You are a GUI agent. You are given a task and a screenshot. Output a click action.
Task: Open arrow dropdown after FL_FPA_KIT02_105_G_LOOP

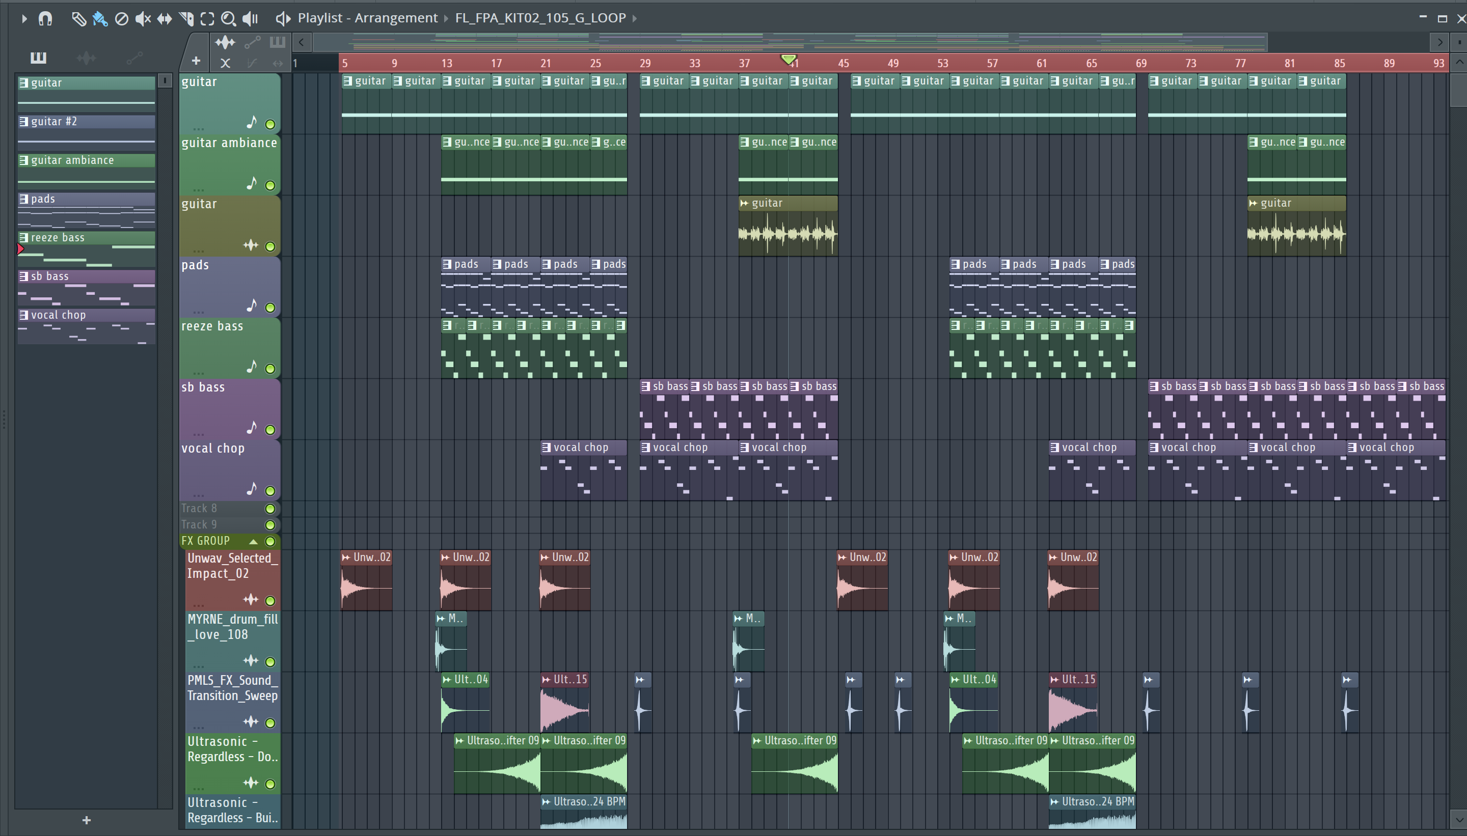coord(635,18)
